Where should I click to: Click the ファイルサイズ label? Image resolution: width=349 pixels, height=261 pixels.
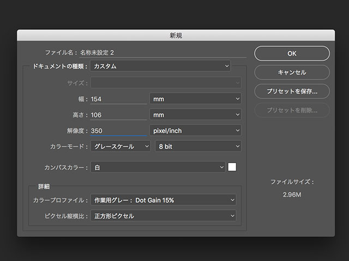click(x=292, y=182)
